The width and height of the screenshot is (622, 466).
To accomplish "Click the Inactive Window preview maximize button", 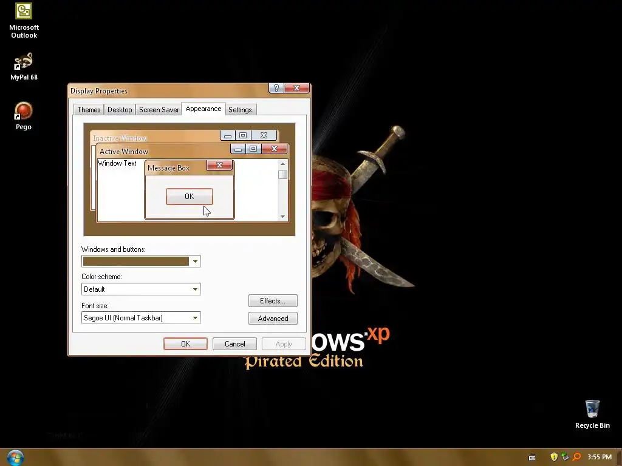I will (x=243, y=135).
